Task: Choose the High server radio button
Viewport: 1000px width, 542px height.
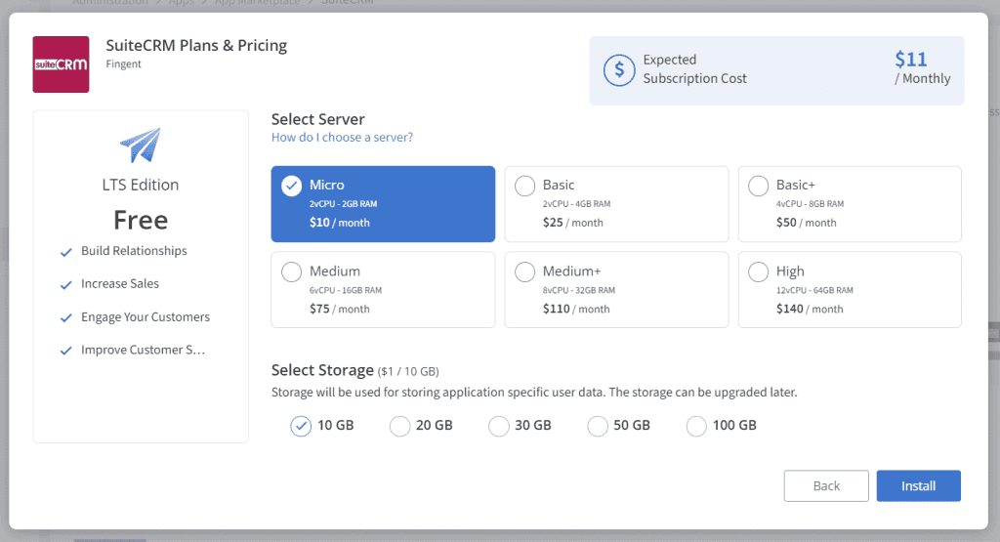Action: (758, 271)
